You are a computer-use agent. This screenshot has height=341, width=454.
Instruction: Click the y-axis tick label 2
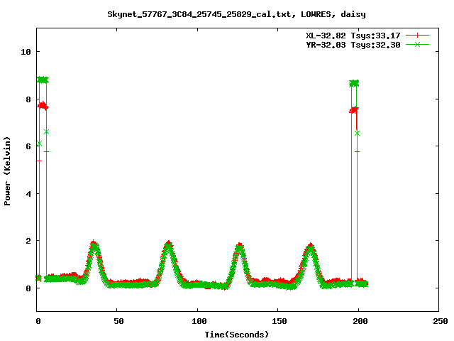pos(28,241)
